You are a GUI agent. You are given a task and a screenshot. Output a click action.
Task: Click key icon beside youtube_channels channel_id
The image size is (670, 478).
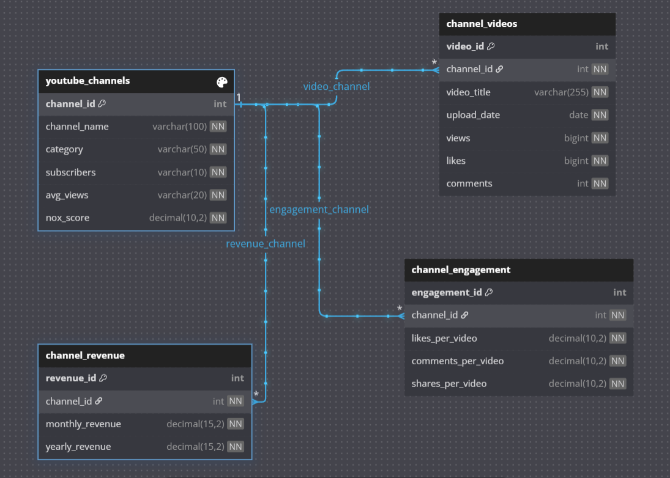102,104
